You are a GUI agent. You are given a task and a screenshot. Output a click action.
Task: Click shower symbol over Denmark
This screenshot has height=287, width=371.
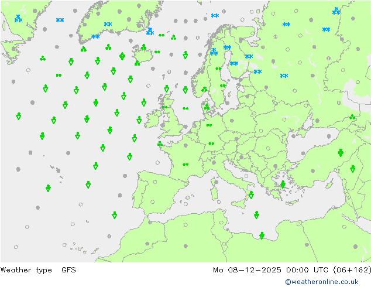(x=207, y=107)
